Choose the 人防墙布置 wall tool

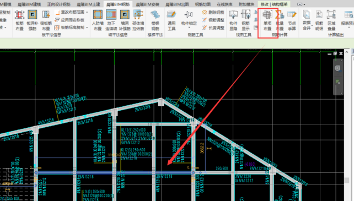click(x=98, y=20)
